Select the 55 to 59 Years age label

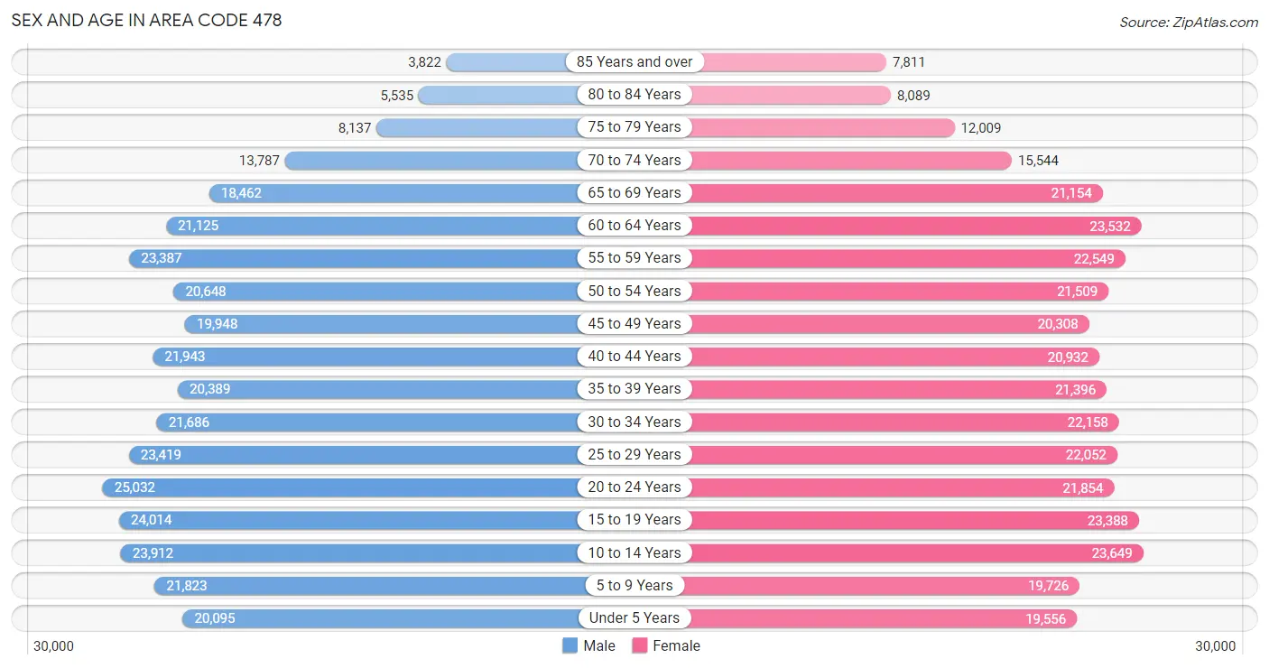(x=634, y=258)
